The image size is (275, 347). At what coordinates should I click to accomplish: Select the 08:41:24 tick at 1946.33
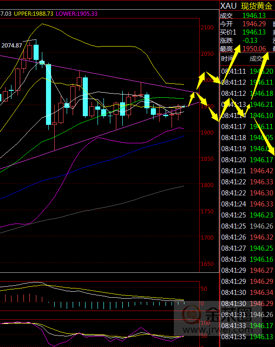247,204
